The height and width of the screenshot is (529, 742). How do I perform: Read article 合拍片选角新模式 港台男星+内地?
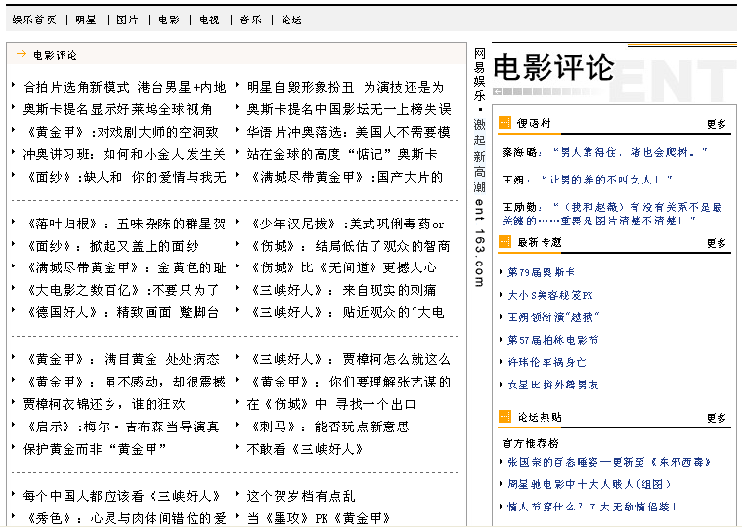coord(124,87)
